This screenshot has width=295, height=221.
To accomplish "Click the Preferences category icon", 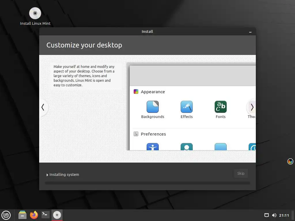I will (x=136, y=134).
